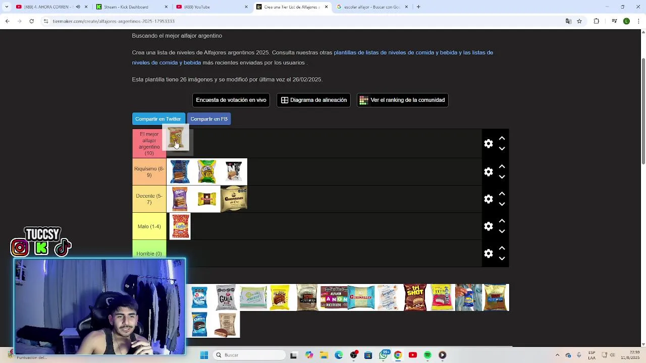Screen dimensions: 646x363
Task: Select the Alfajor Manon thumbnail
Action: coord(334,297)
